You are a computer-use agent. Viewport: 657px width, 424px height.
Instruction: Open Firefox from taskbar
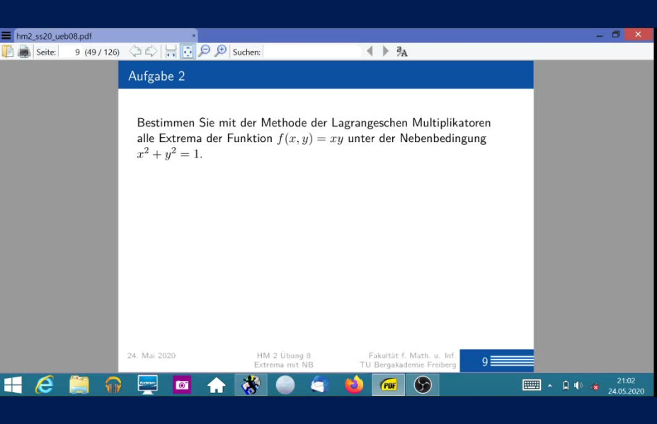(354, 384)
